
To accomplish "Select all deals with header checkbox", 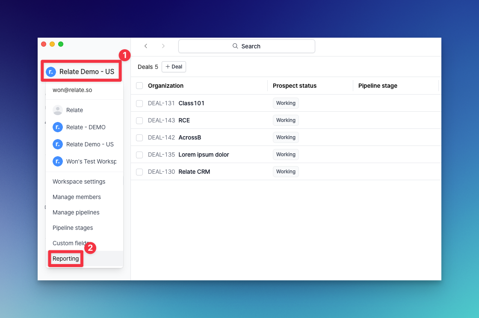I will pyautogui.click(x=139, y=86).
